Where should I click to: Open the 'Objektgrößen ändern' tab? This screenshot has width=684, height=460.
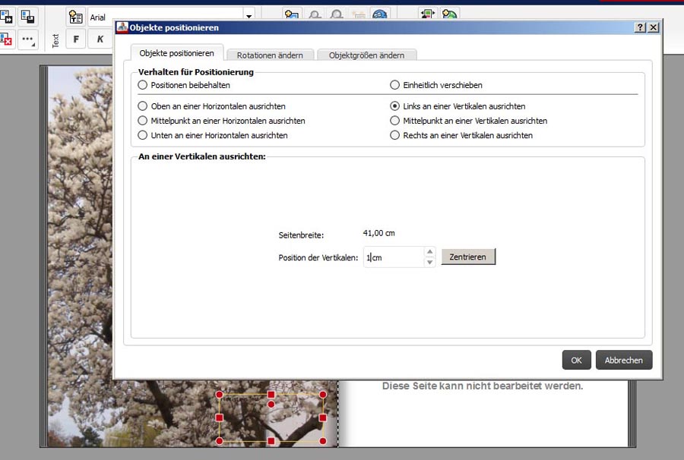[x=366, y=55]
